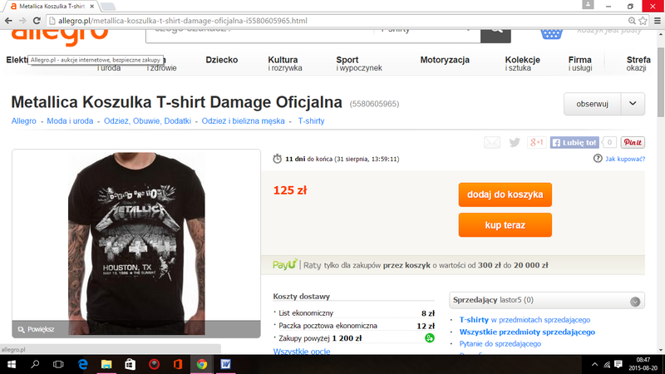Click the Google +1 share button
Viewport: 665px width, 374px height.
[536, 142]
